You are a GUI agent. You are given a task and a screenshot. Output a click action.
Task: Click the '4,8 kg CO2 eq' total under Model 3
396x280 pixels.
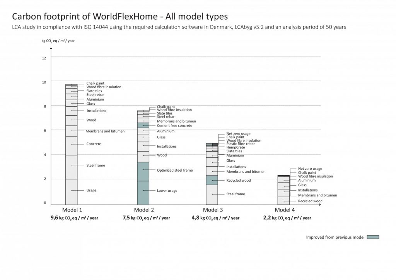[x=215, y=218]
